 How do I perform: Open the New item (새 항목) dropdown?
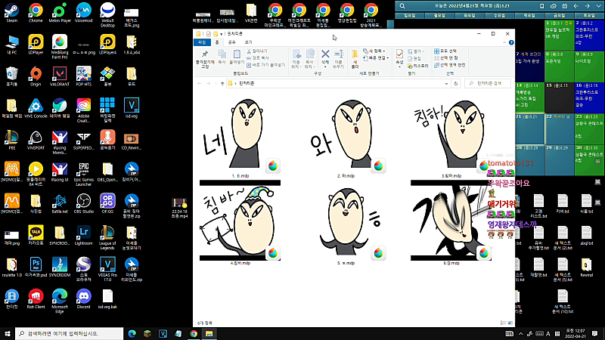click(x=374, y=51)
